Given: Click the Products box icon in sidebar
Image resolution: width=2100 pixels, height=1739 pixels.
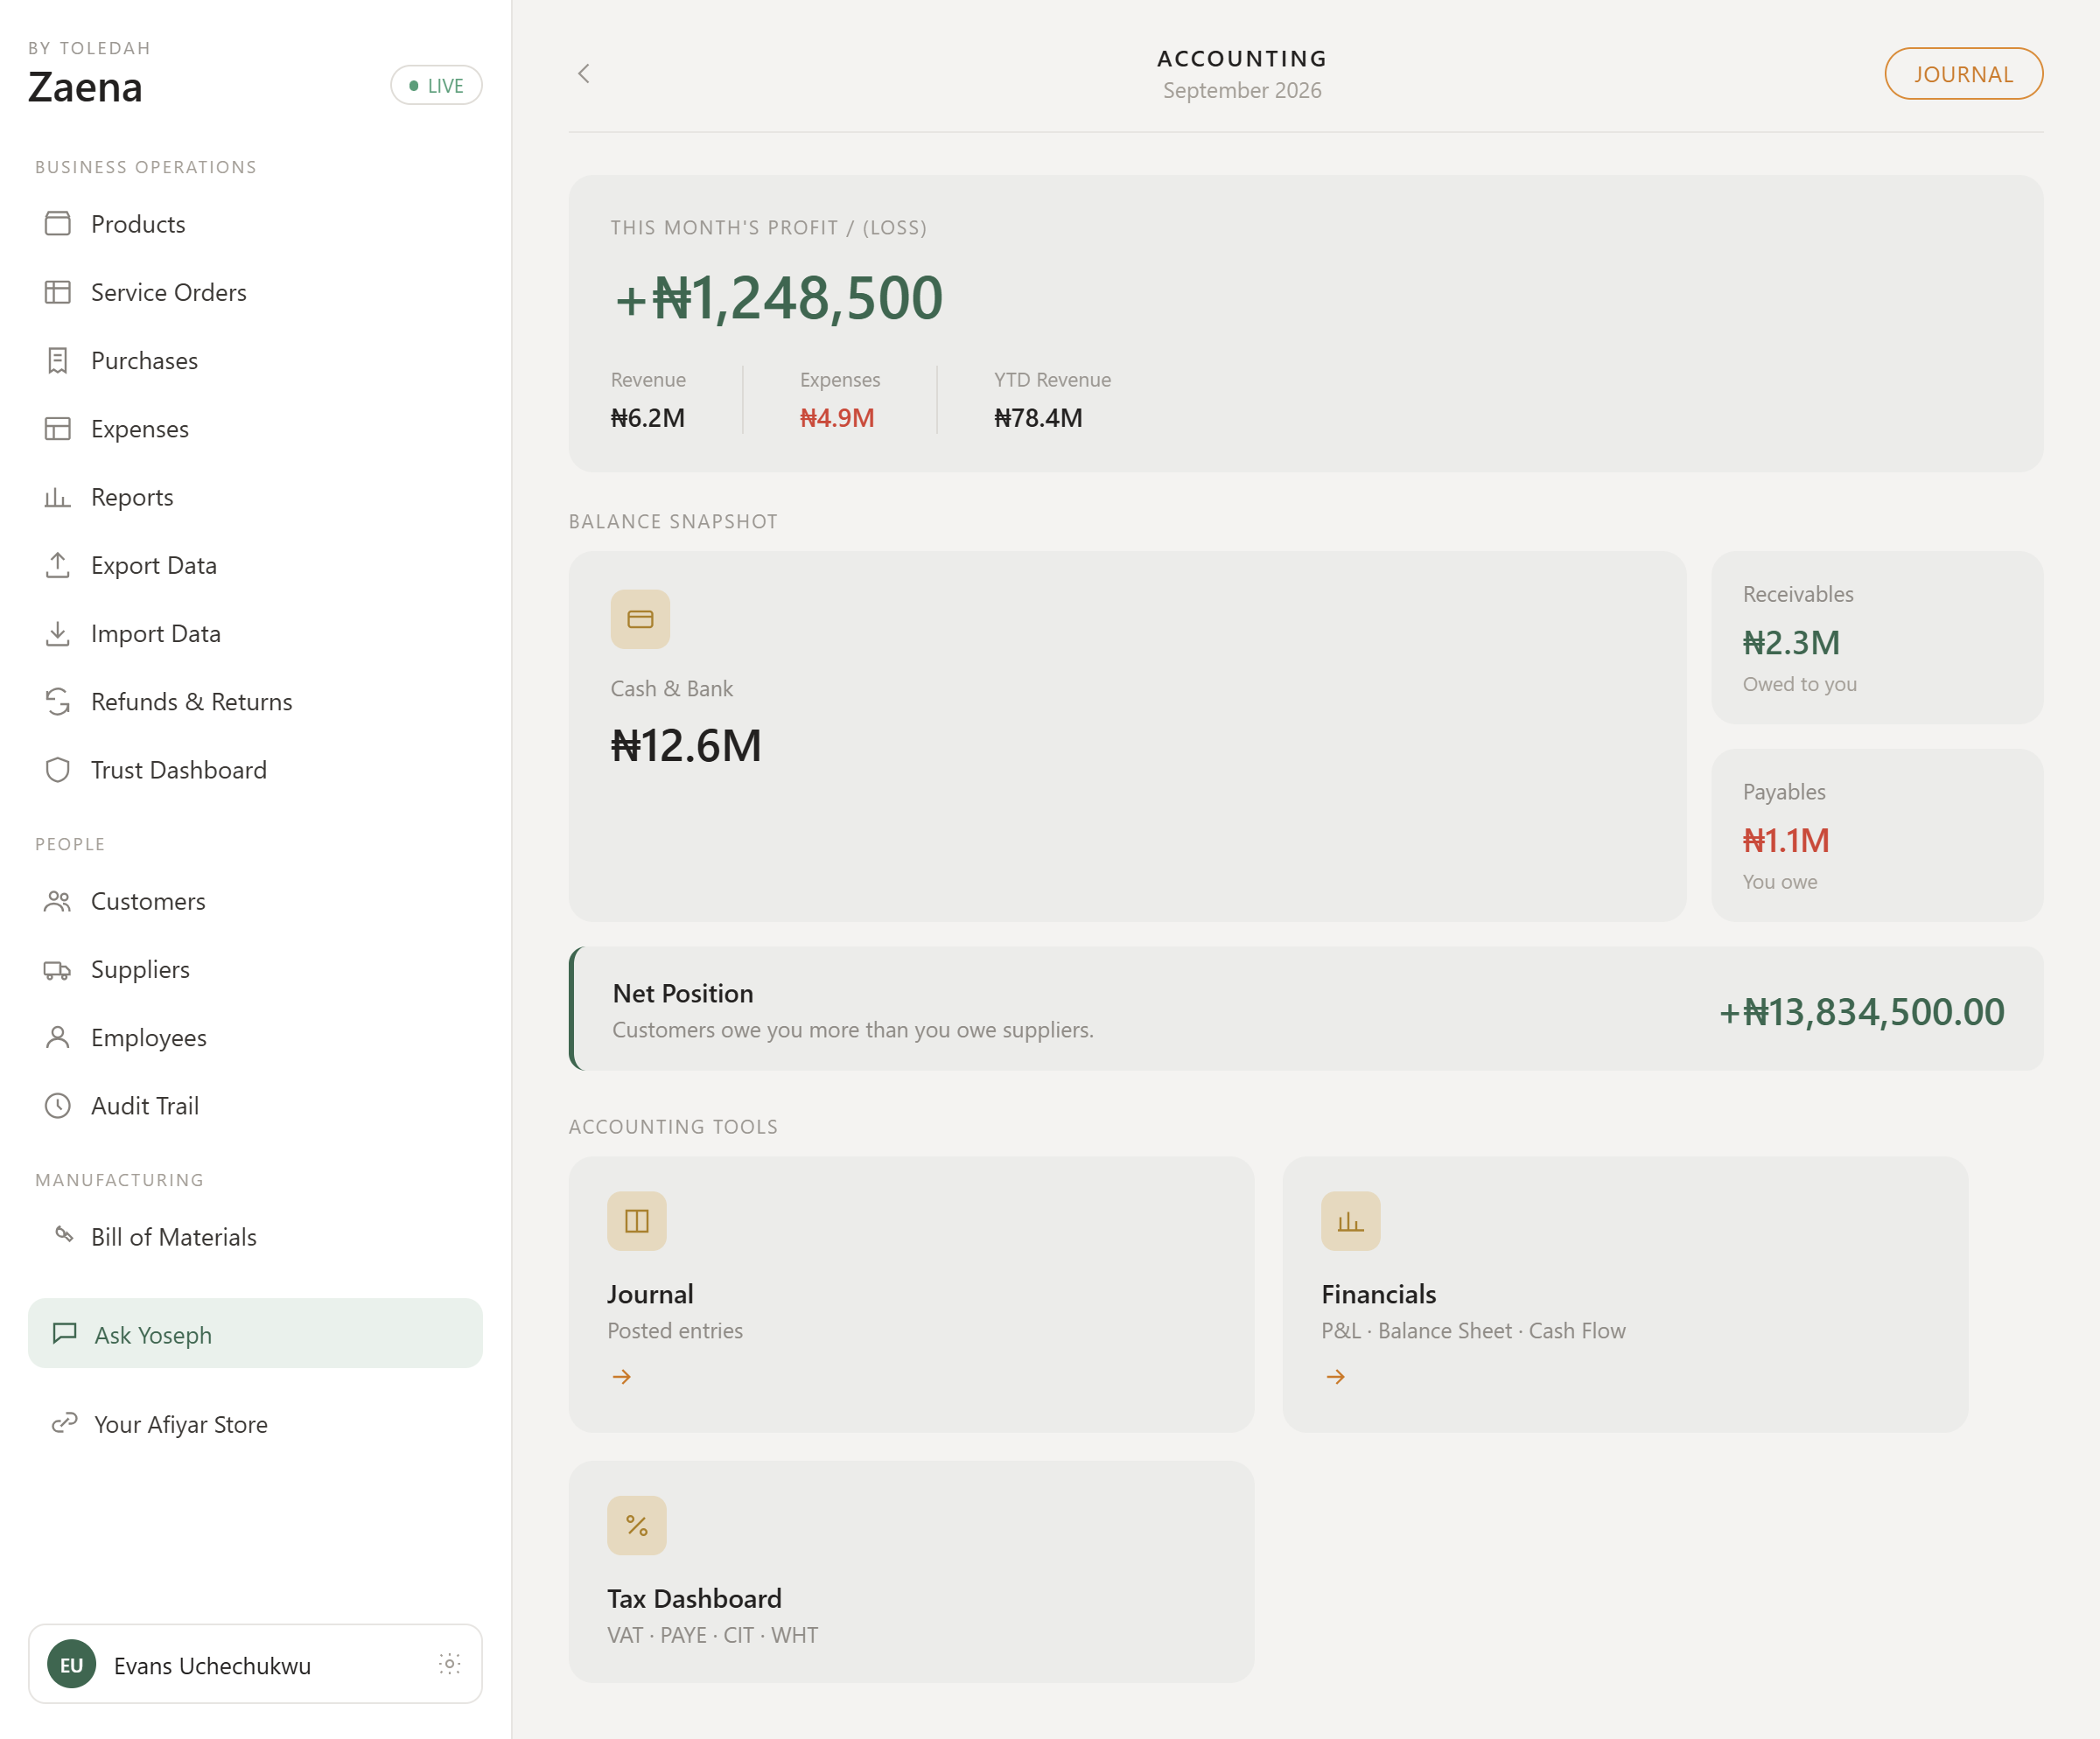Looking at the screenshot, I should pos(58,224).
